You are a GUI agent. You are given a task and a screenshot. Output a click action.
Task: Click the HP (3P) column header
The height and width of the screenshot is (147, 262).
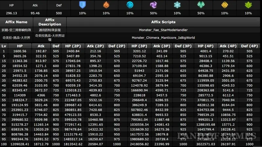coord(139,46)
